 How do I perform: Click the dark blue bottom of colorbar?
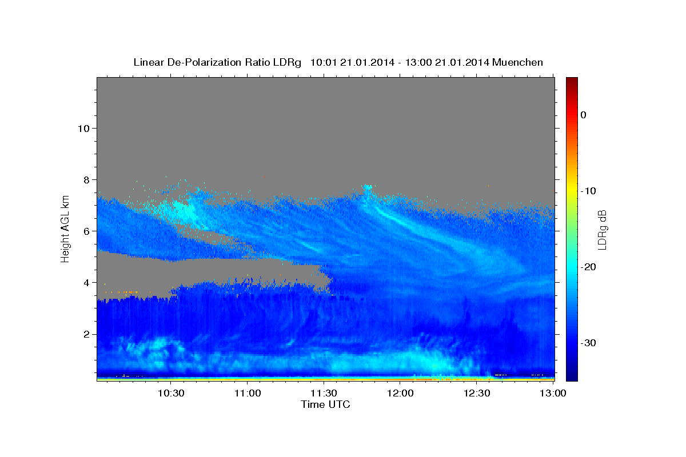572,376
